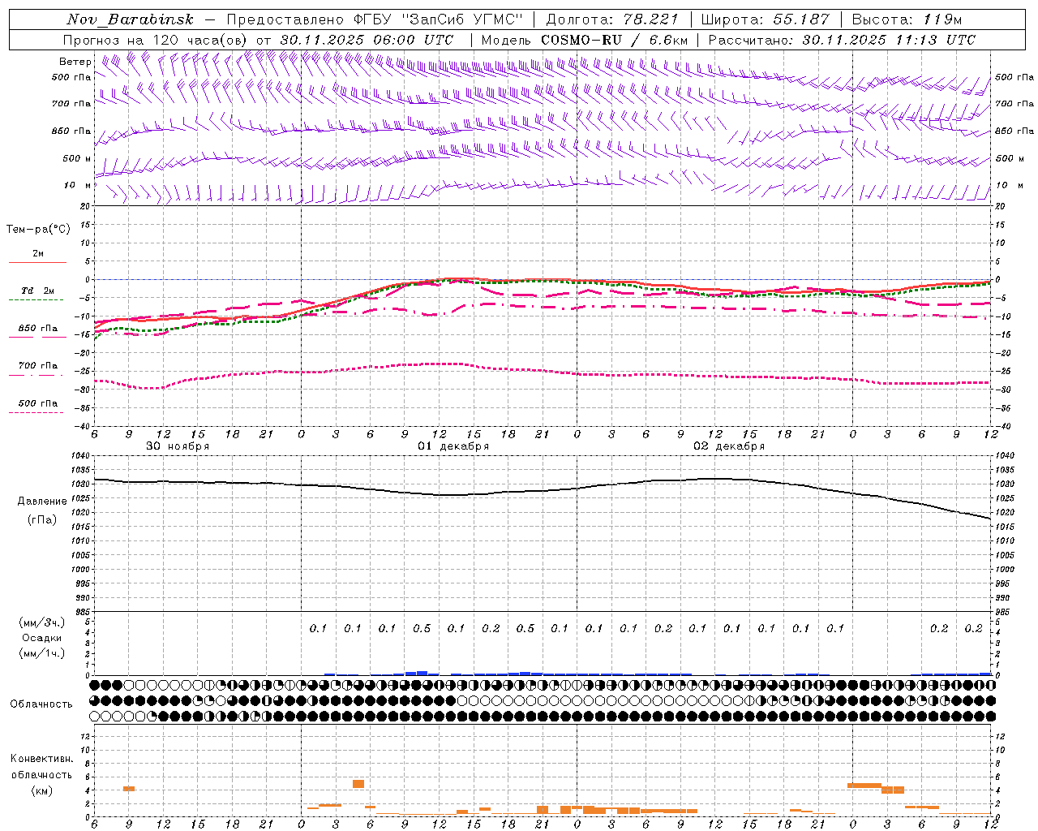
Task: Click the 'Ветер' wind panel label
Action: [75, 62]
